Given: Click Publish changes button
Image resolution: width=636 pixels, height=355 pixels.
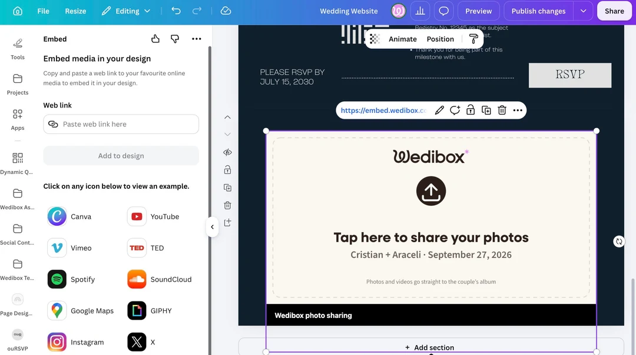Looking at the screenshot, I should pyautogui.click(x=538, y=11).
